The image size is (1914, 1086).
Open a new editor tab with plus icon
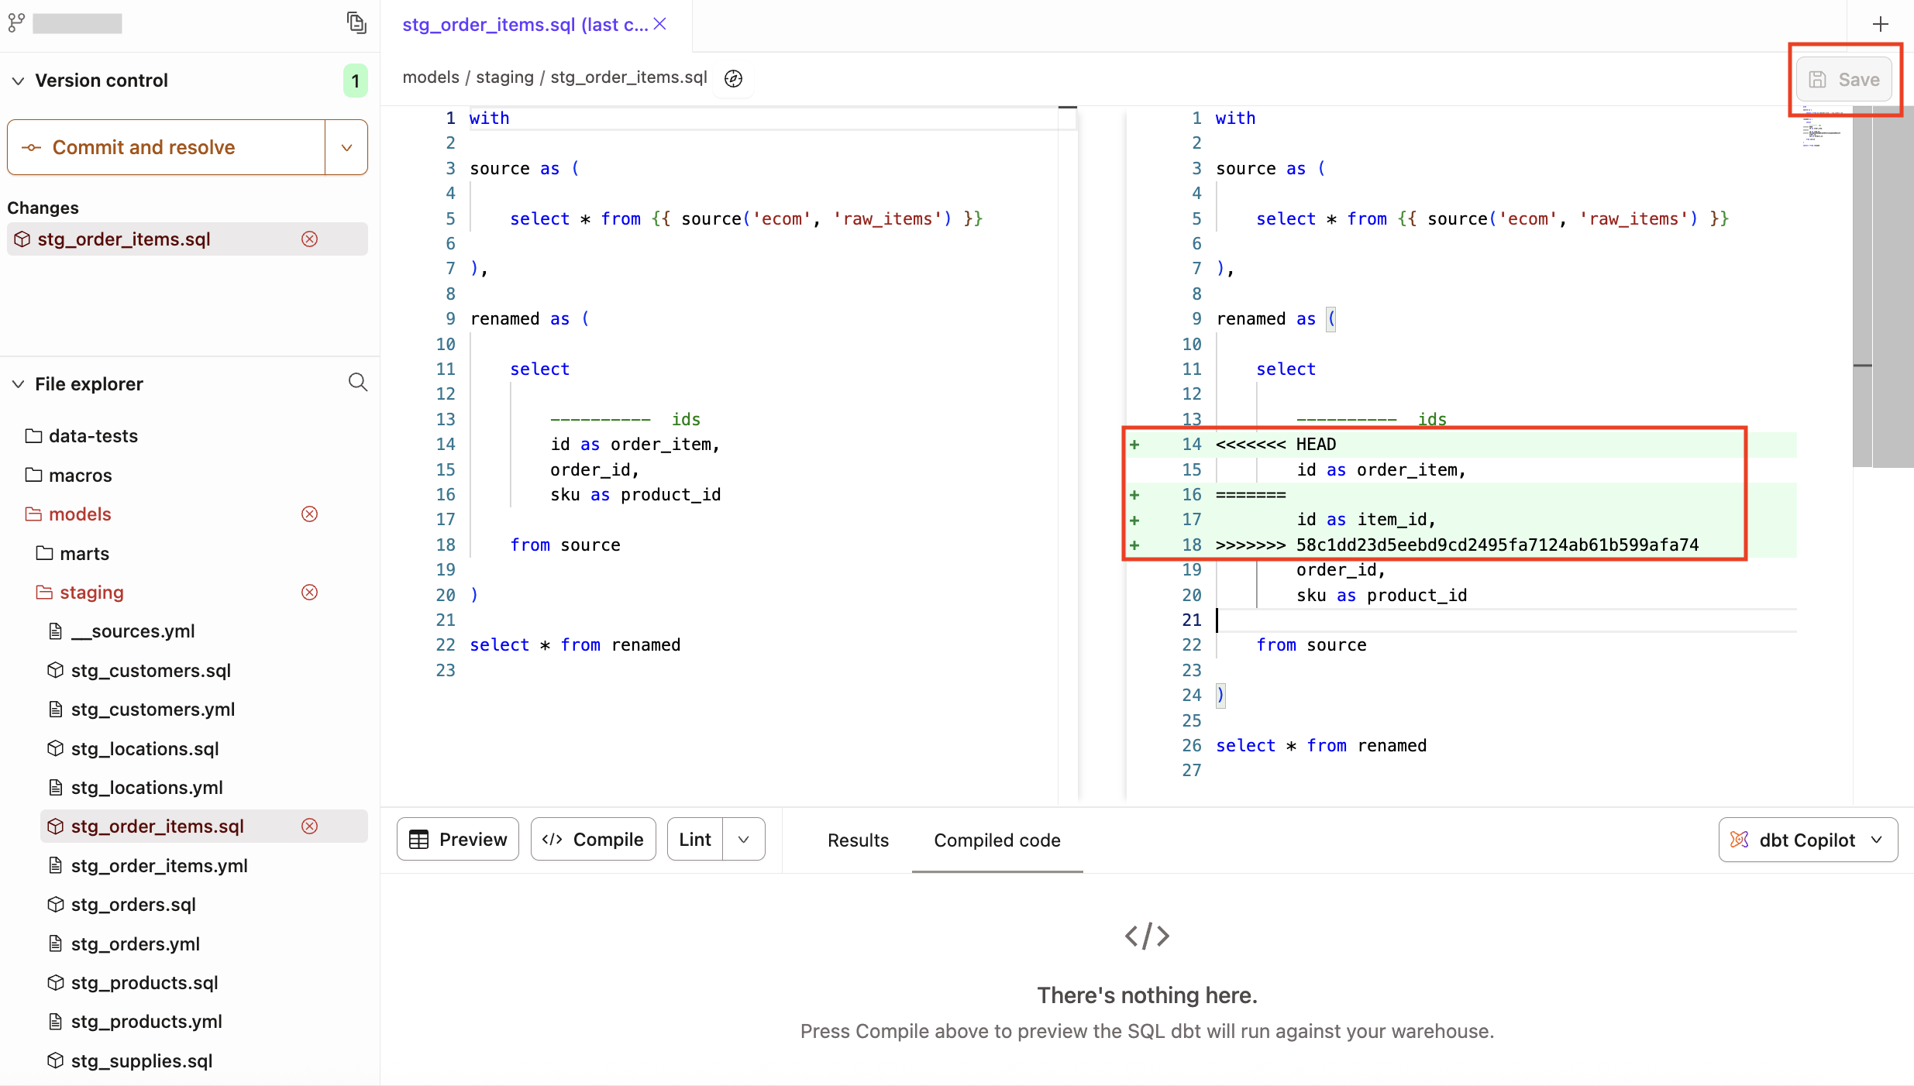[x=1881, y=22]
